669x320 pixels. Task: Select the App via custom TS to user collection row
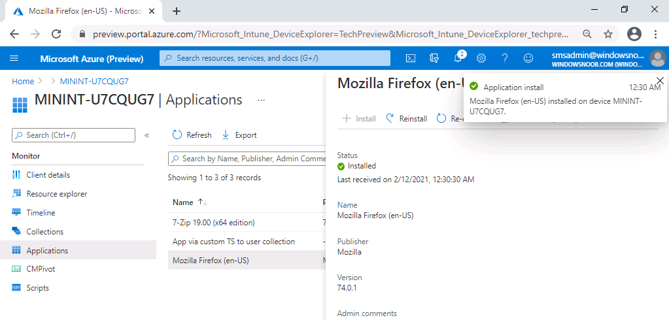coord(247,242)
